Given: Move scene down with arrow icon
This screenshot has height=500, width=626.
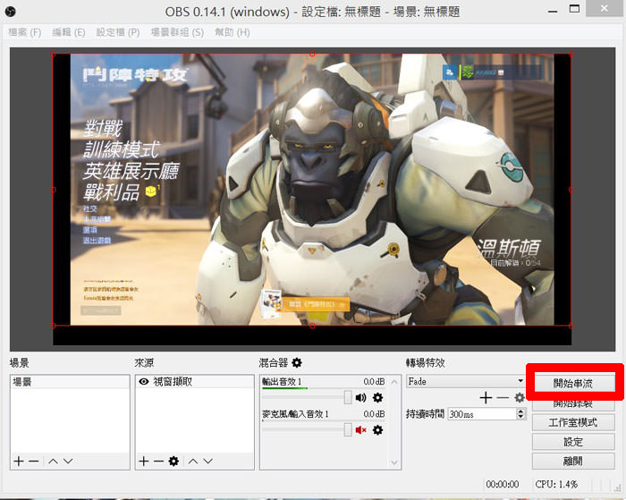Looking at the screenshot, I should (x=68, y=462).
